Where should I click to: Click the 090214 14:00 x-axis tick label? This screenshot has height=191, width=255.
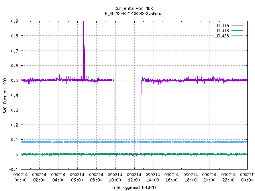(x=153, y=177)
